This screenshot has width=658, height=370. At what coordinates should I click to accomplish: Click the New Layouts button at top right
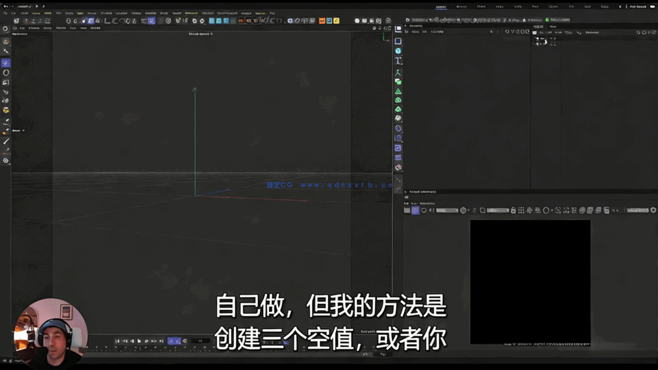[638, 7]
